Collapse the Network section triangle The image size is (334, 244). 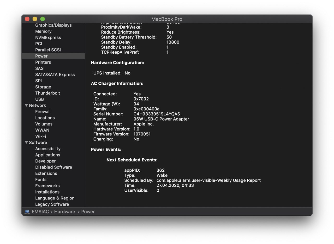[x=26, y=105]
